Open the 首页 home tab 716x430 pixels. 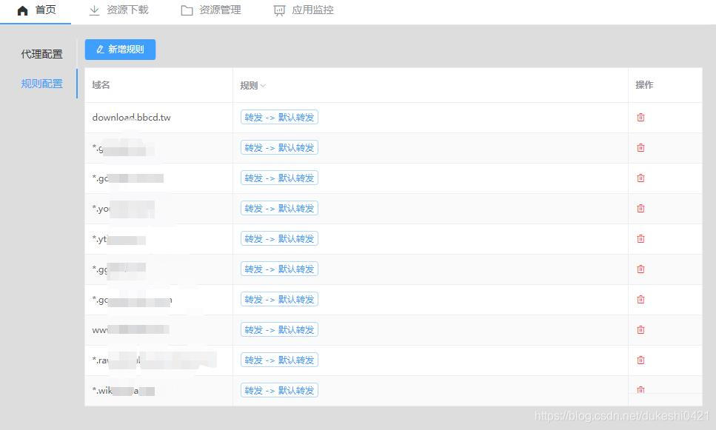(x=36, y=10)
